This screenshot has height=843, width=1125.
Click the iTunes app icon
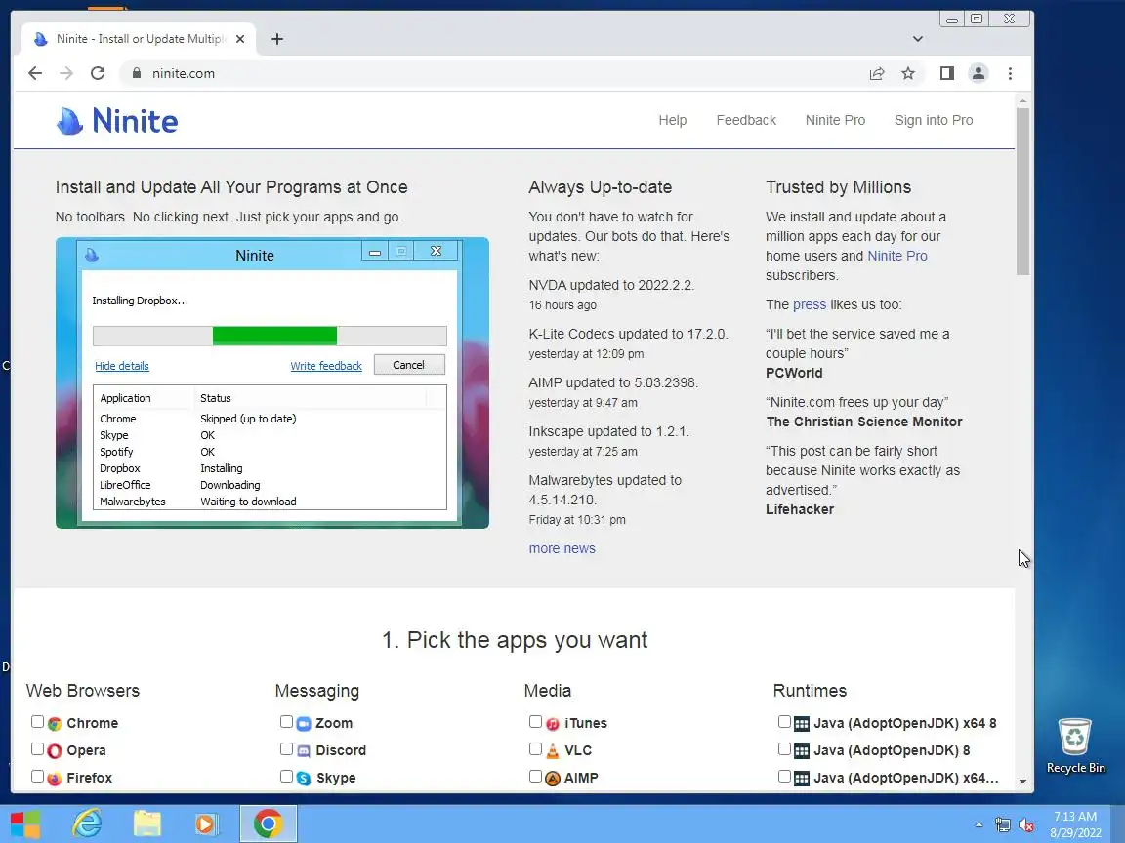(x=553, y=724)
